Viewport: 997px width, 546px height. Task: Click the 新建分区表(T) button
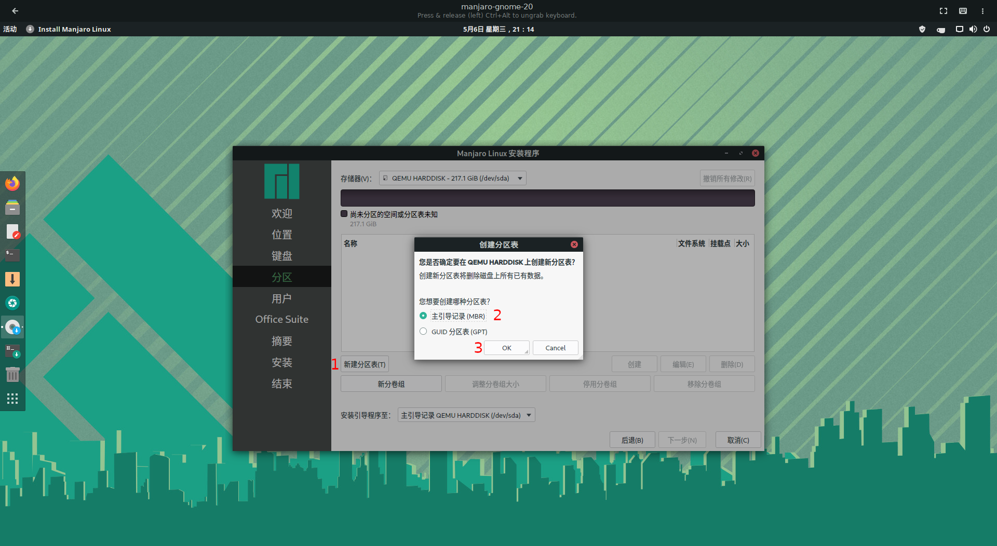click(365, 364)
